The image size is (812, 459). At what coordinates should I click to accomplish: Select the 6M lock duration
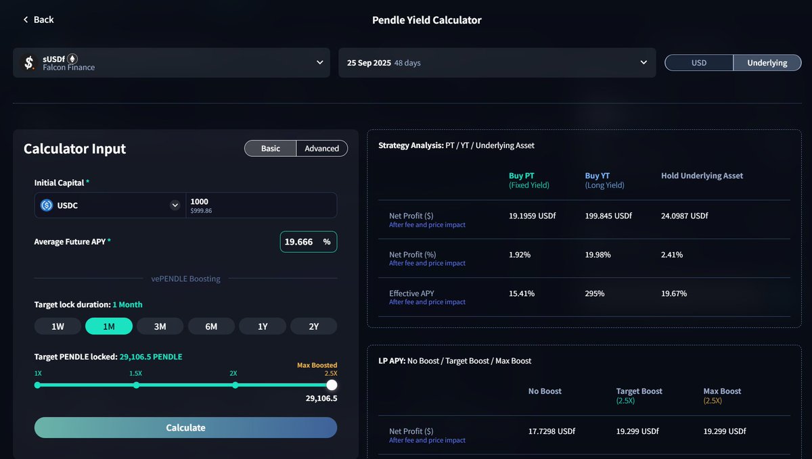[x=211, y=327]
